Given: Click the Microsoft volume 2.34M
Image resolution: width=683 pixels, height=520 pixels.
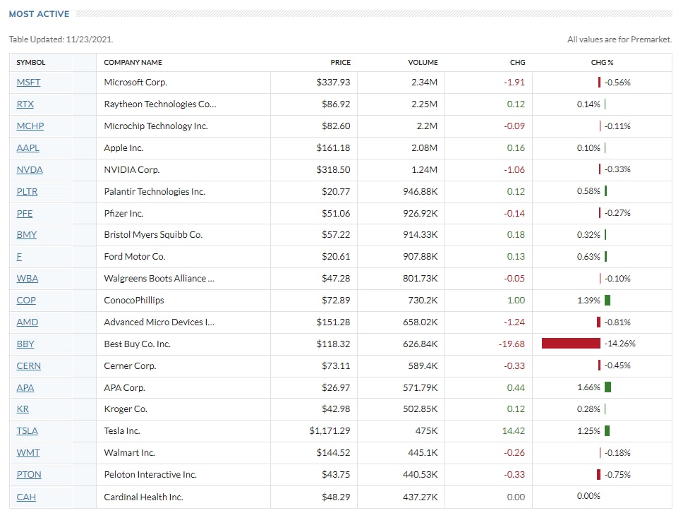Looking at the screenshot, I should 424,83.
